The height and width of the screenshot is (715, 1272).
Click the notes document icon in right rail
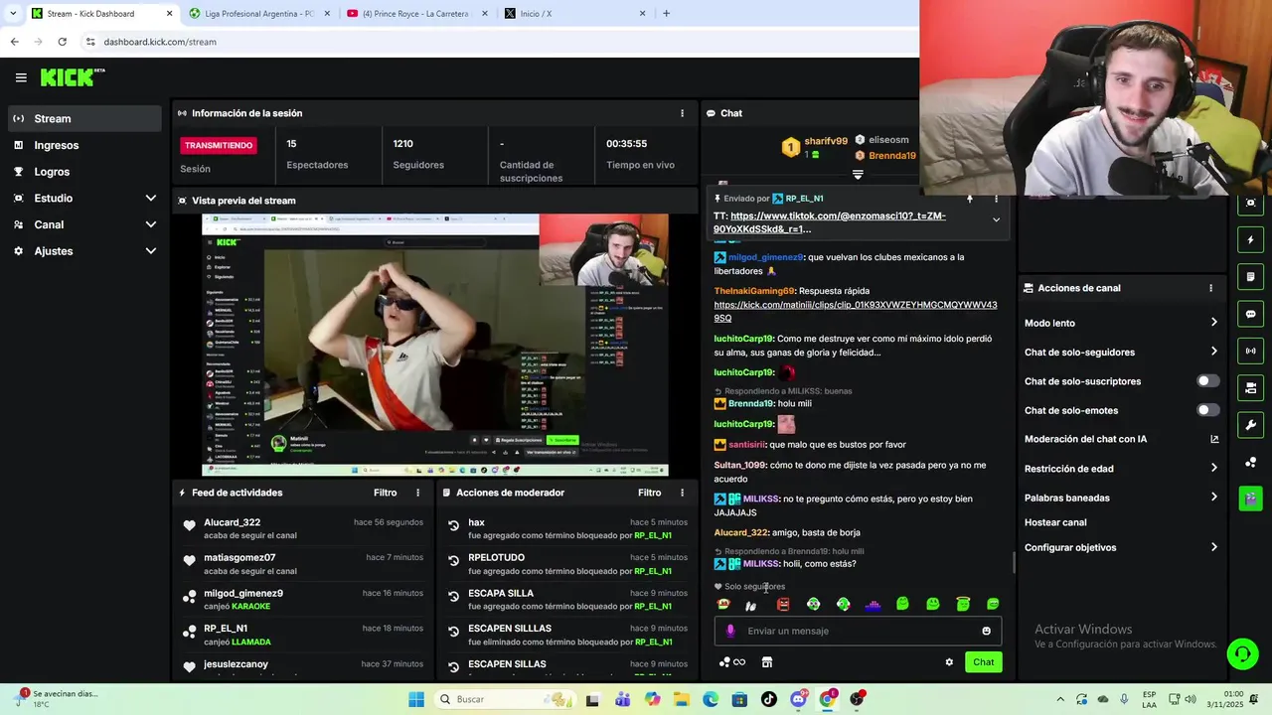tap(1250, 277)
